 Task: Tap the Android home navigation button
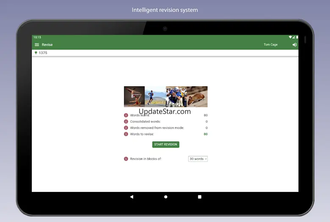pos(166,197)
